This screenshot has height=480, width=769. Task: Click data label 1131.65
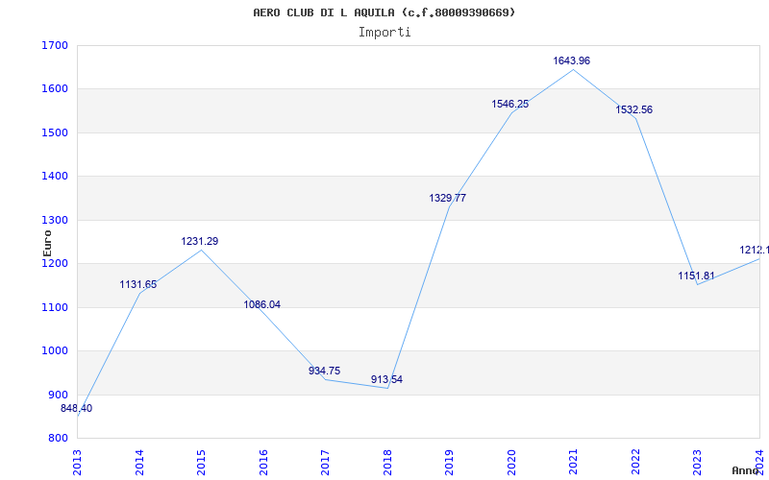[x=138, y=284]
